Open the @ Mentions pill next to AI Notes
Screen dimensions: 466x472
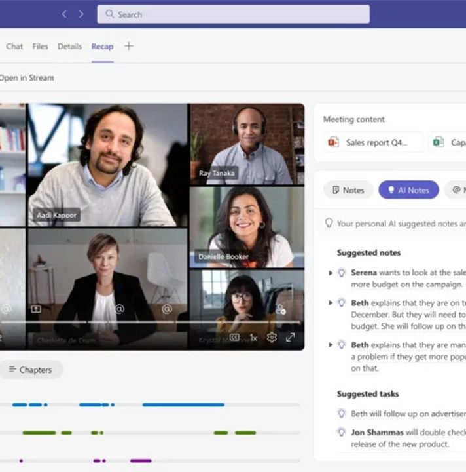coord(456,190)
